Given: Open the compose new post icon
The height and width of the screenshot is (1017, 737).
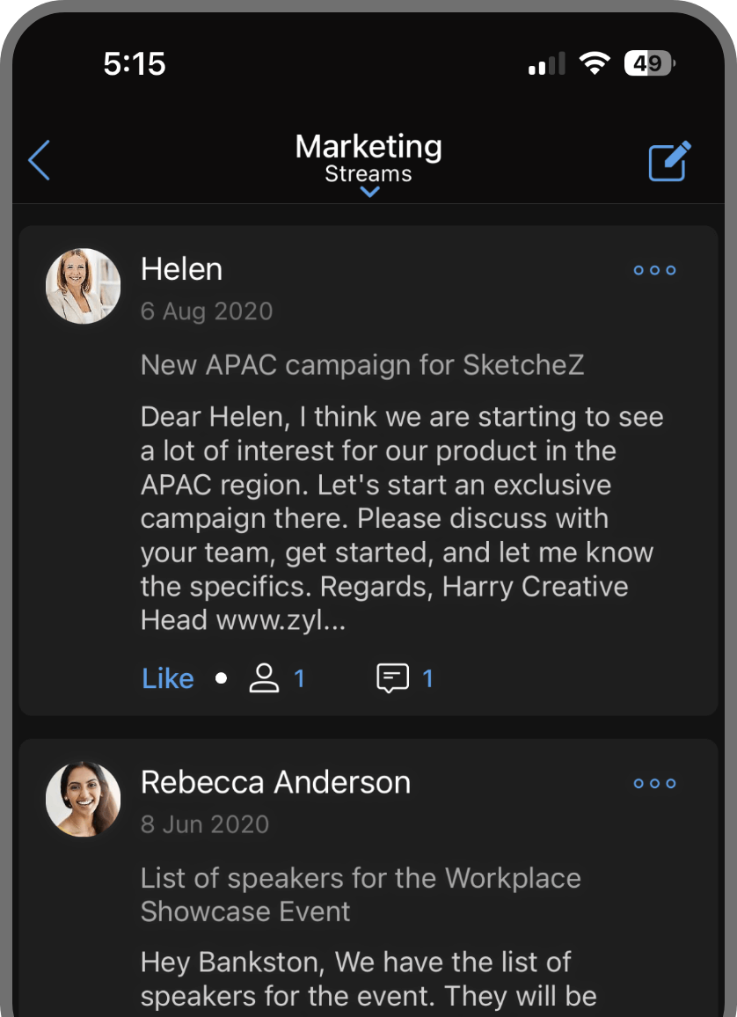Looking at the screenshot, I should 668,160.
